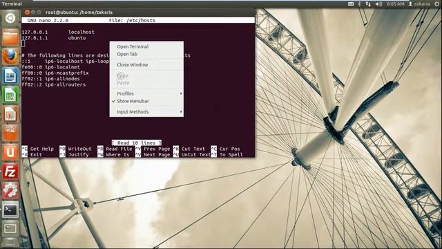Viewport: 442px width, 249px height.
Task: Open the workspace switcher in the launcher
Action: click(10, 228)
